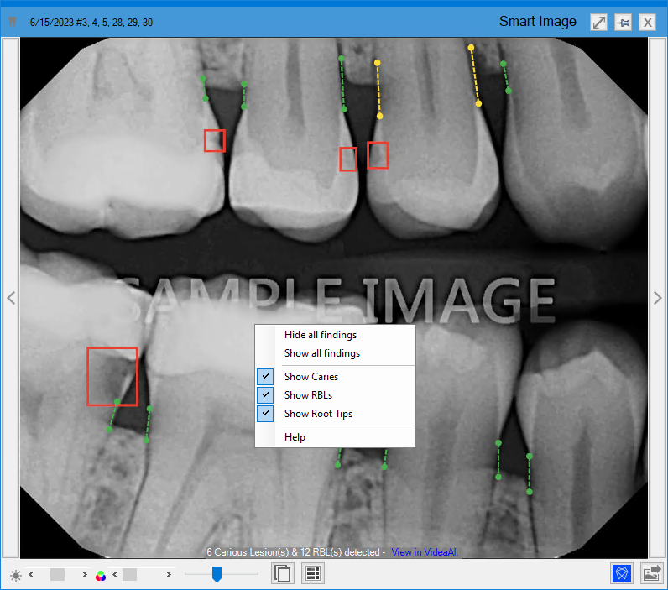The width and height of the screenshot is (668, 590).
Task: Click the RGB color adjustment icon
Action: pos(101,575)
